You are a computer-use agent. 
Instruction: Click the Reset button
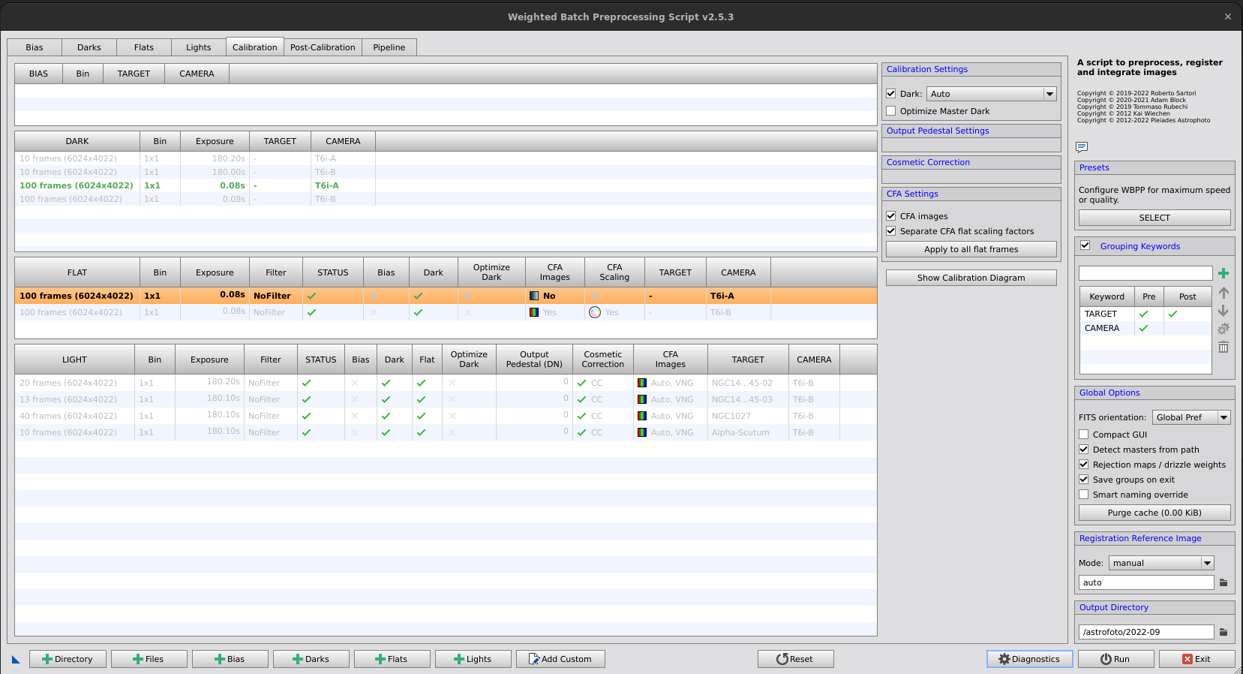click(x=796, y=659)
